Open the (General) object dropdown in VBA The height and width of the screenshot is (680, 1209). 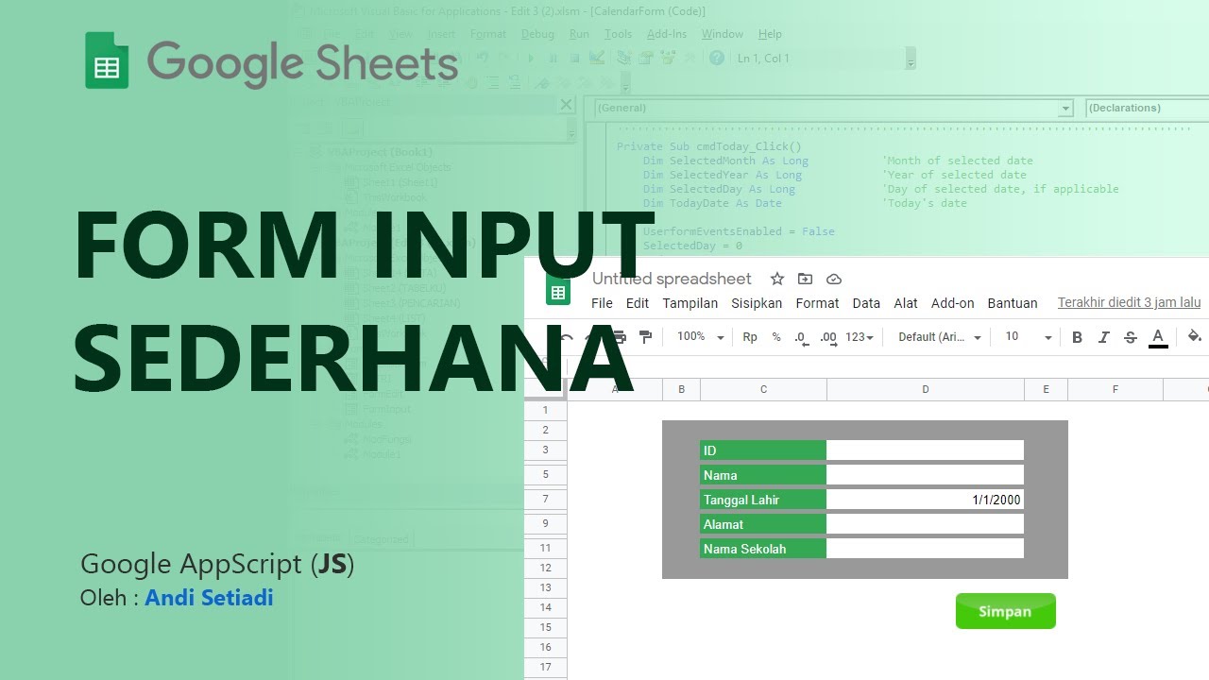click(x=834, y=108)
